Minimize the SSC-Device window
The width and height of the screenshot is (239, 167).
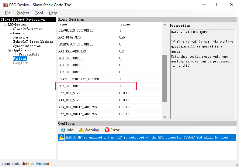(204, 5)
